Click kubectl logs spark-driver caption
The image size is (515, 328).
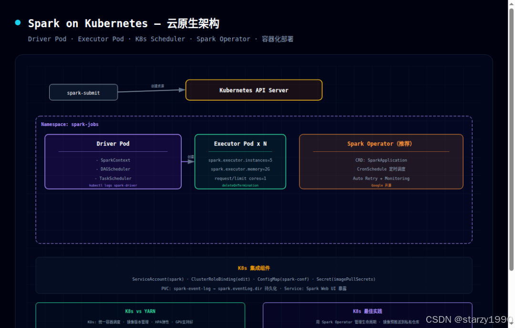click(x=113, y=186)
